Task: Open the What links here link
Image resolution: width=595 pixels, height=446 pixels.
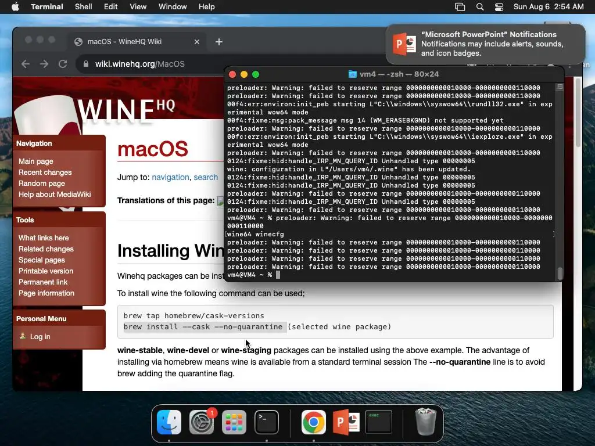Action: point(44,238)
